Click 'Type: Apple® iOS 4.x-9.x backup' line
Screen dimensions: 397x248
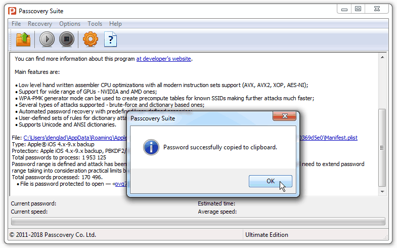pos(53,144)
